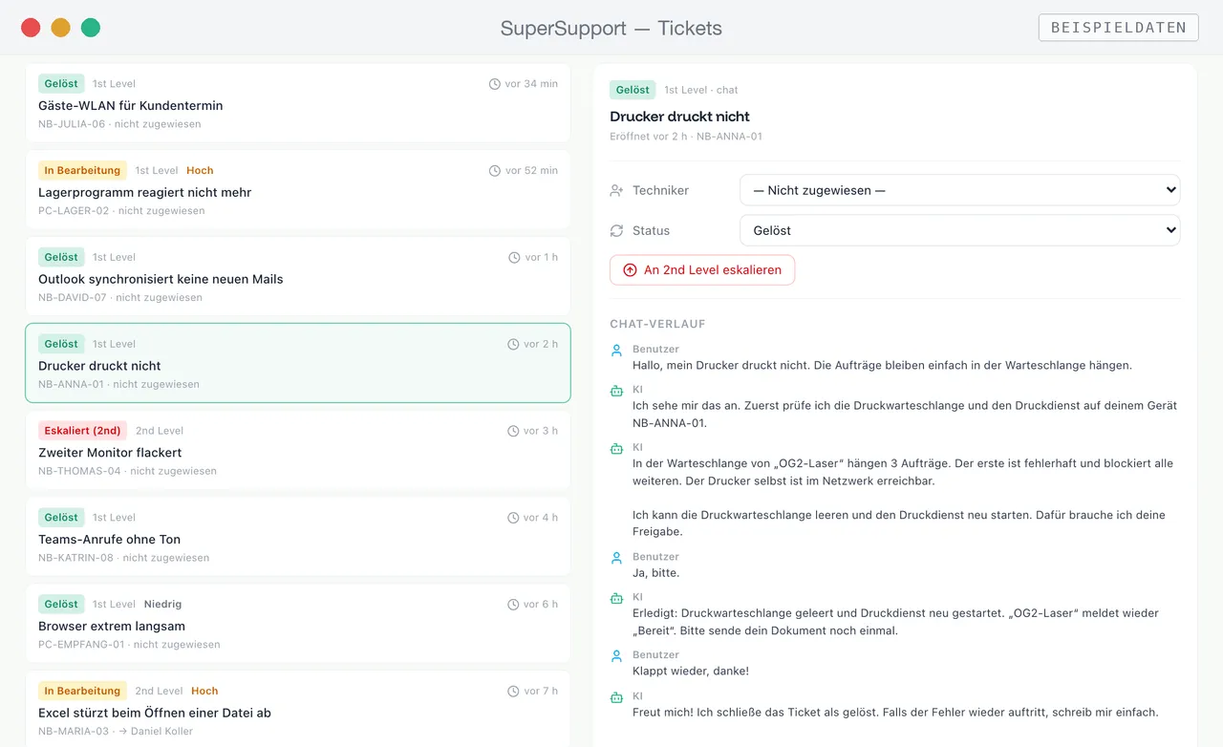Click the BEISPIELDATEN button
Image resolution: width=1223 pixels, height=747 pixels.
(1119, 28)
